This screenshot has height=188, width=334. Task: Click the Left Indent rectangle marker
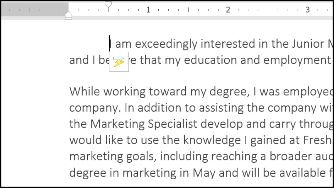click(68, 18)
